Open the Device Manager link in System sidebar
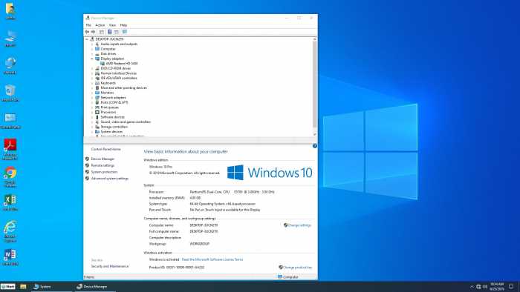Viewport: 520px width, 292px height. [x=103, y=159]
